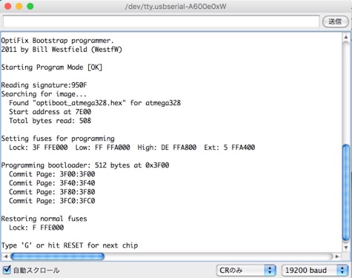The height and width of the screenshot is (278, 352).
Task: Click the '2011 by Bill Westfield (WestfW)' line
Action: coord(62,50)
